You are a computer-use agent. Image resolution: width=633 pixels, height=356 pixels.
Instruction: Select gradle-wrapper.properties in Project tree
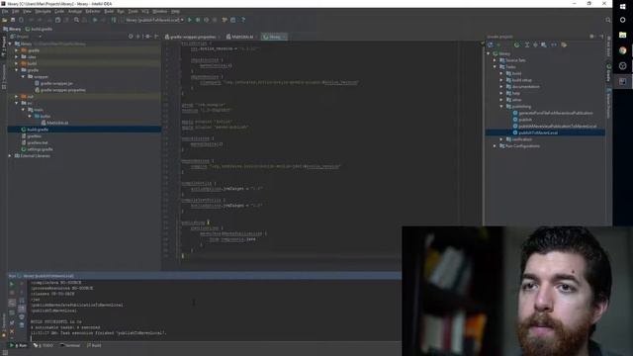coord(63,90)
